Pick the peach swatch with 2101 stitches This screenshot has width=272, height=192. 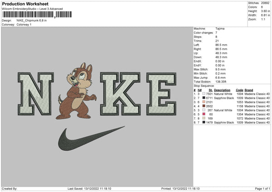204,102
